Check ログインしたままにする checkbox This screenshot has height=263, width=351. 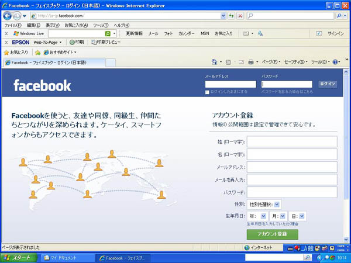[x=207, y=92]
